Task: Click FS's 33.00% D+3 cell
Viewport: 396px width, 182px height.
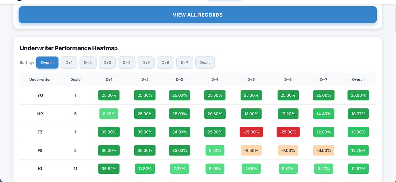Action: click(x=180, y=150)
